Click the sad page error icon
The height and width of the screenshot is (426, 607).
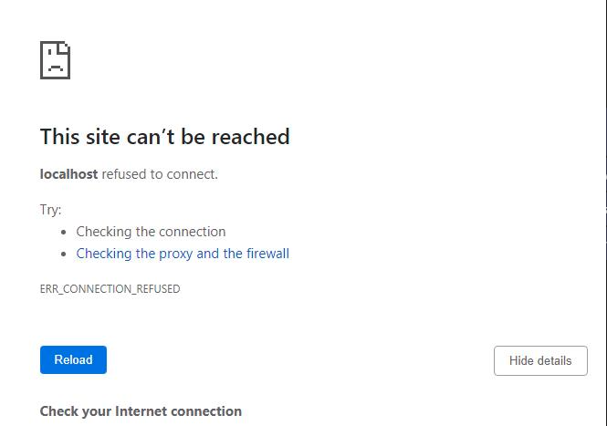pos(55,59)
